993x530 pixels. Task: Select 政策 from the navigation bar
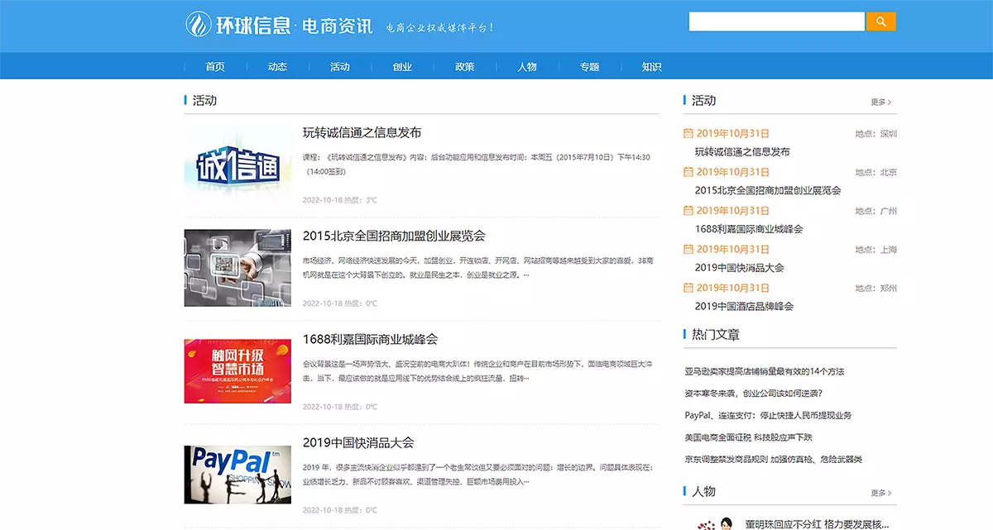click(465, 67)
